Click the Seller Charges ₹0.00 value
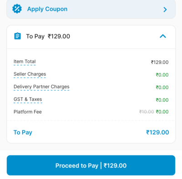The image size is (182, 179). pos(162,75)
